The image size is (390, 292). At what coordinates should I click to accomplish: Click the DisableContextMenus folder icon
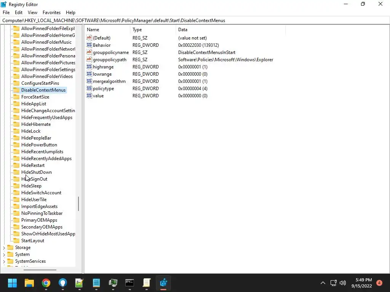(16, 90)
